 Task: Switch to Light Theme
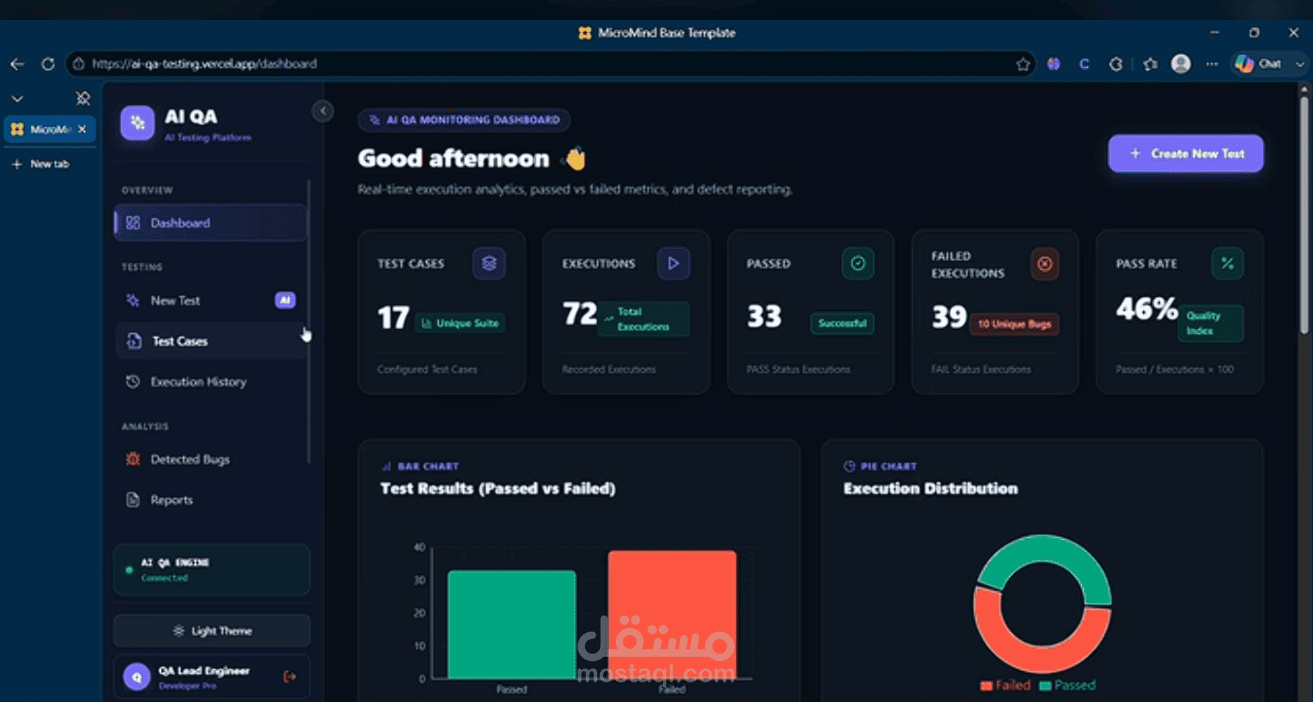tap(211, 631)
